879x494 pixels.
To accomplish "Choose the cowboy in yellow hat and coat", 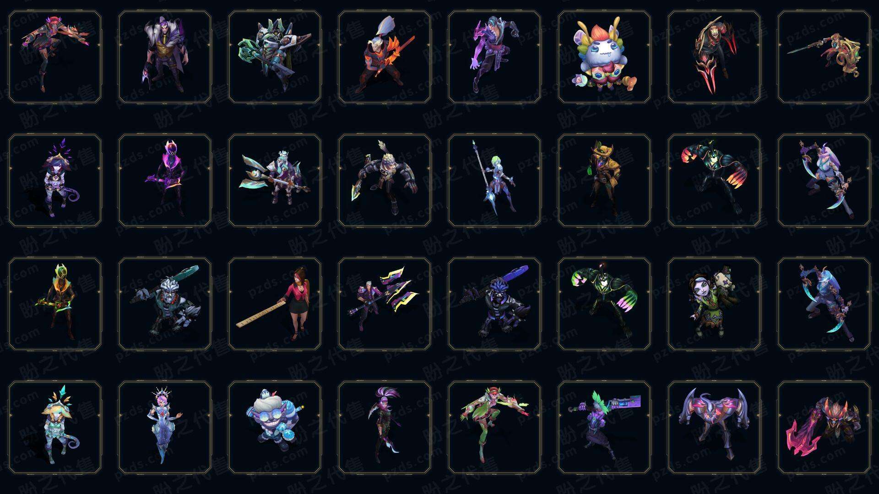I will [x=604, y=180].
